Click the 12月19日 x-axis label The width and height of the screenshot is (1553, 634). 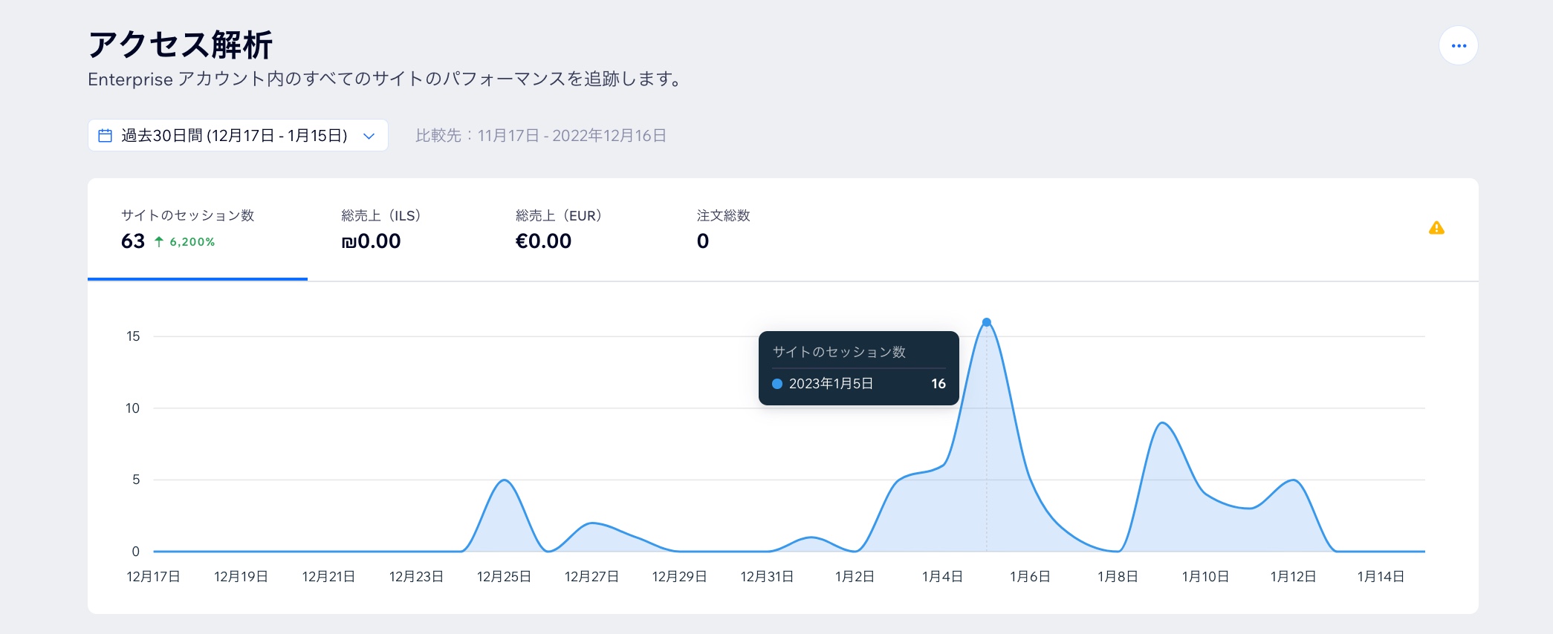(241, 577)
